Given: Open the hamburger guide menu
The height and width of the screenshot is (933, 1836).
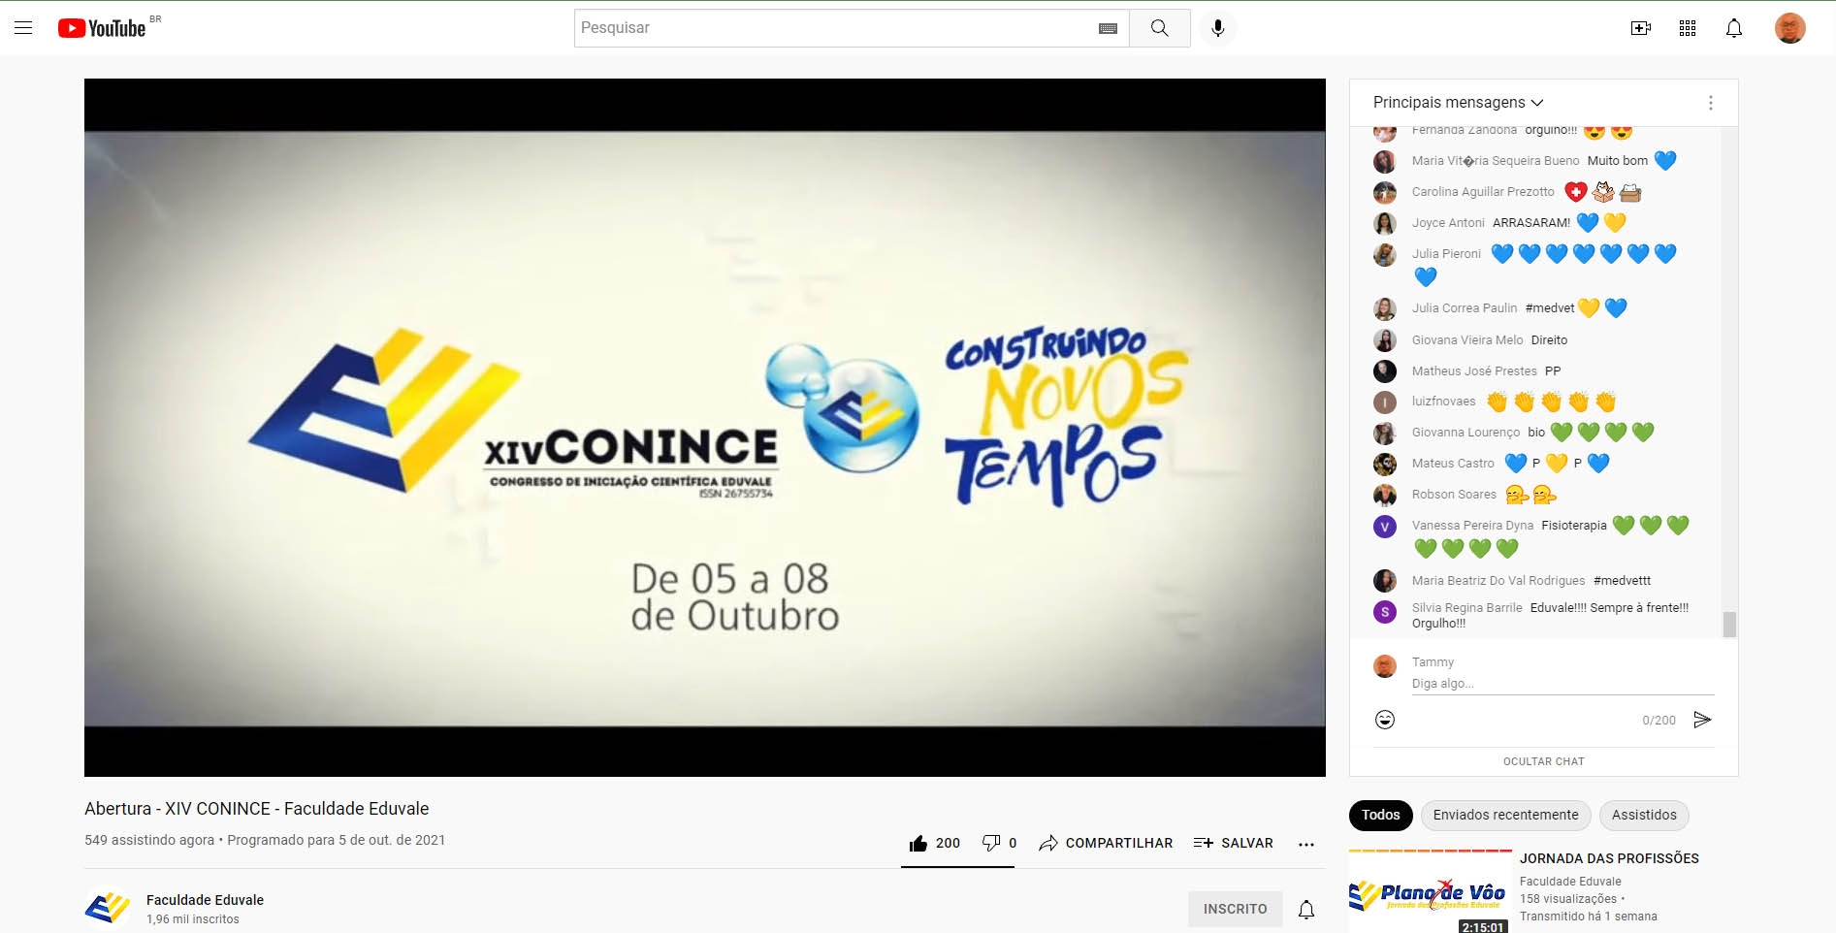Looking at the screenshot, I should 23,28.
